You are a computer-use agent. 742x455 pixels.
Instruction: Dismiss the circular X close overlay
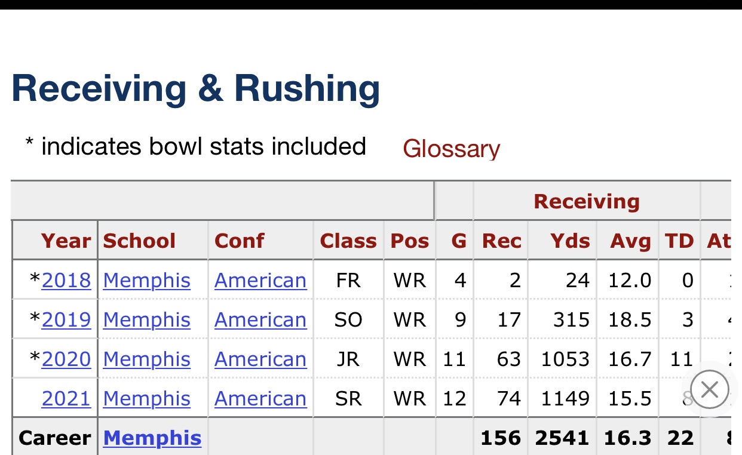click(x=709, y=390)
